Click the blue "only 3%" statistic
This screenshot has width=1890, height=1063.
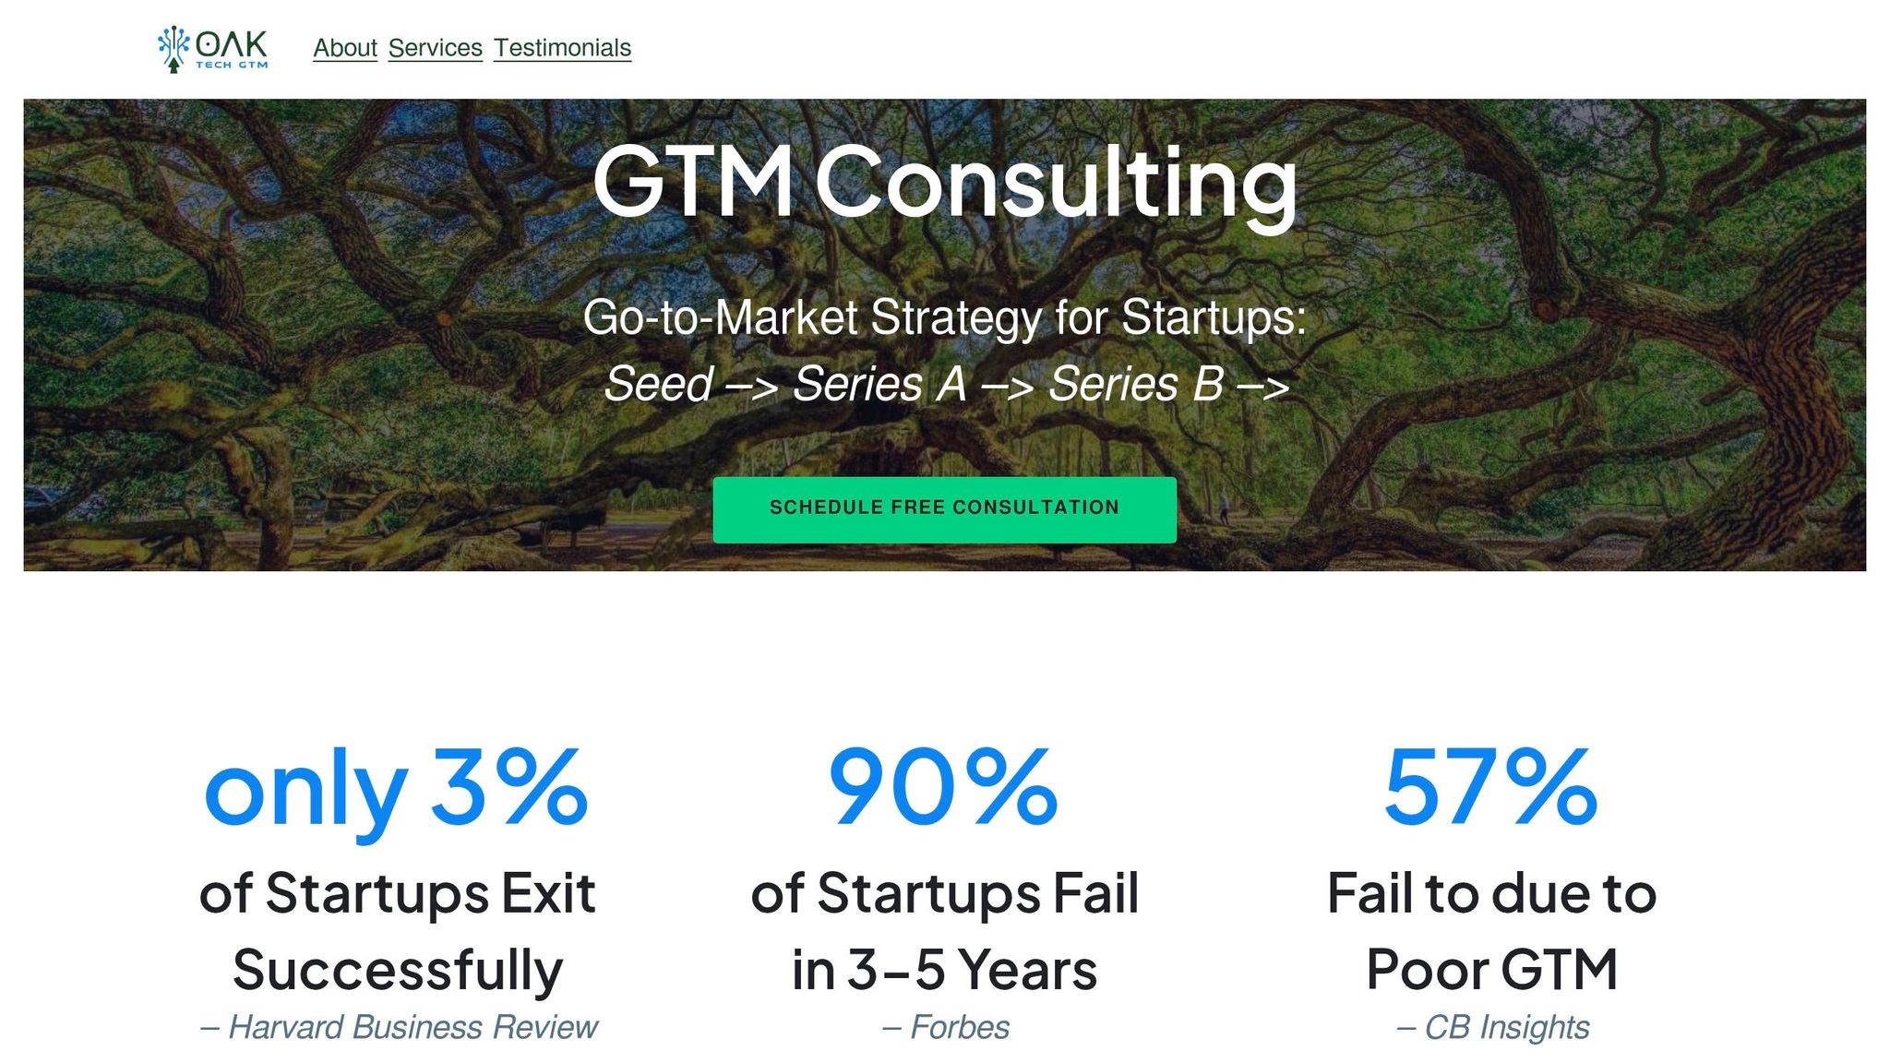(397, 789)
